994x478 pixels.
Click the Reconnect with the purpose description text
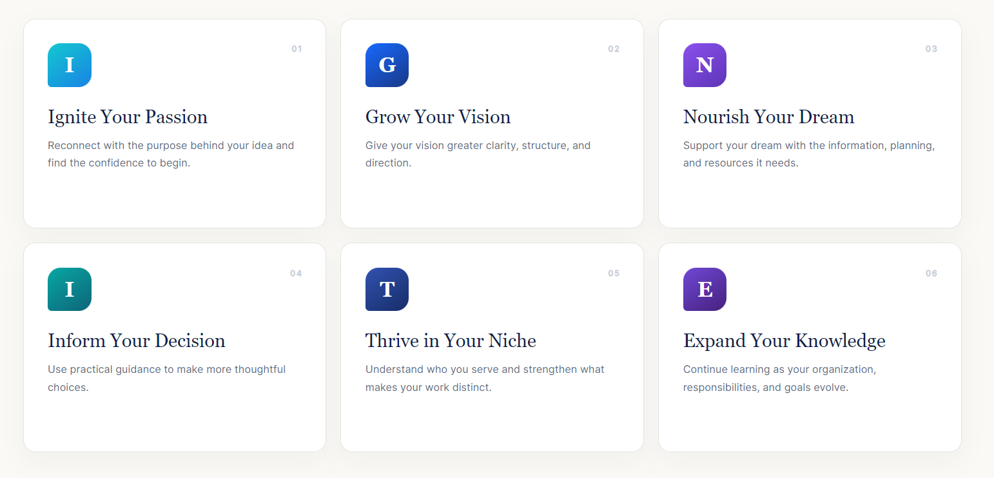171,154
